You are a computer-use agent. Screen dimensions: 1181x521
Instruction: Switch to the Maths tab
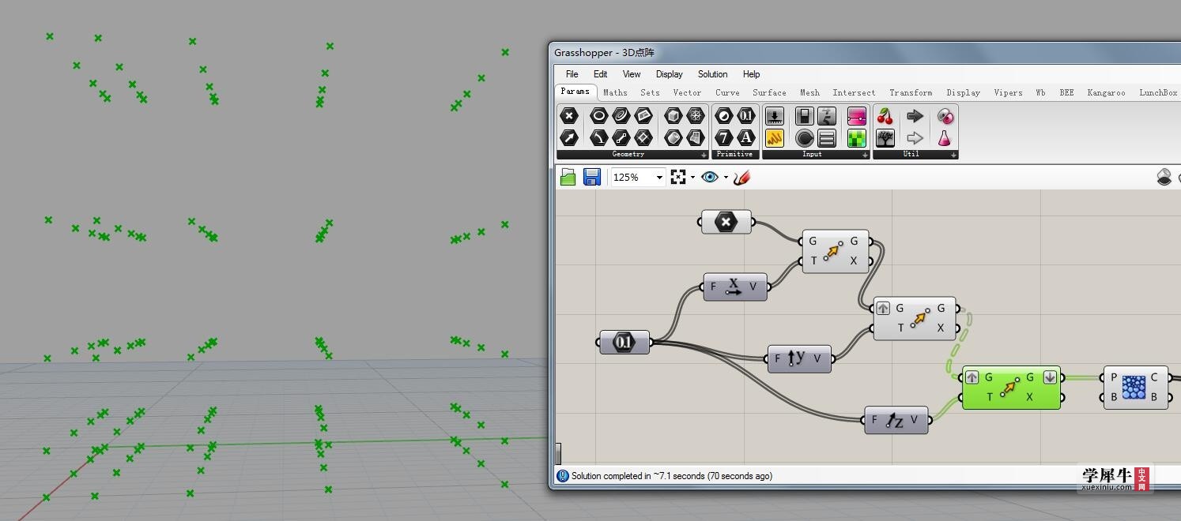coord(615,92)
